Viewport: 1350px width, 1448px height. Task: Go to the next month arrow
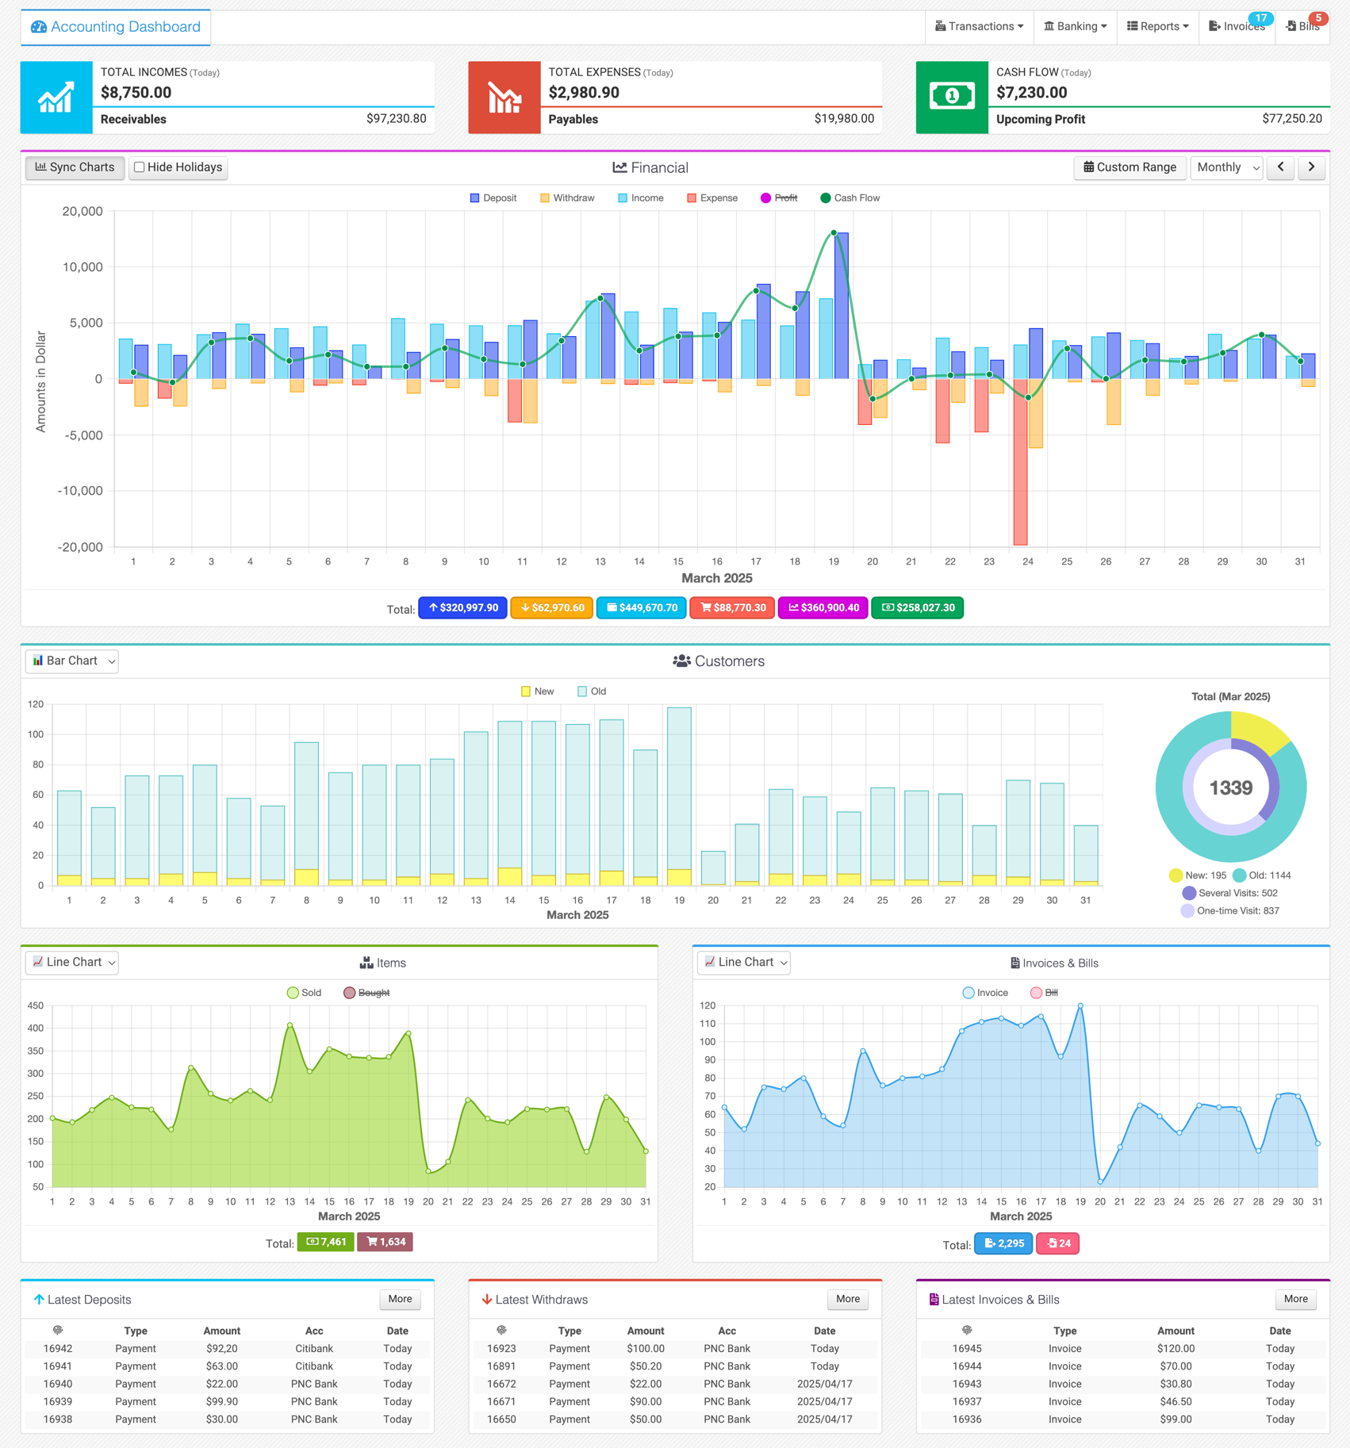tap(1312, 167)
